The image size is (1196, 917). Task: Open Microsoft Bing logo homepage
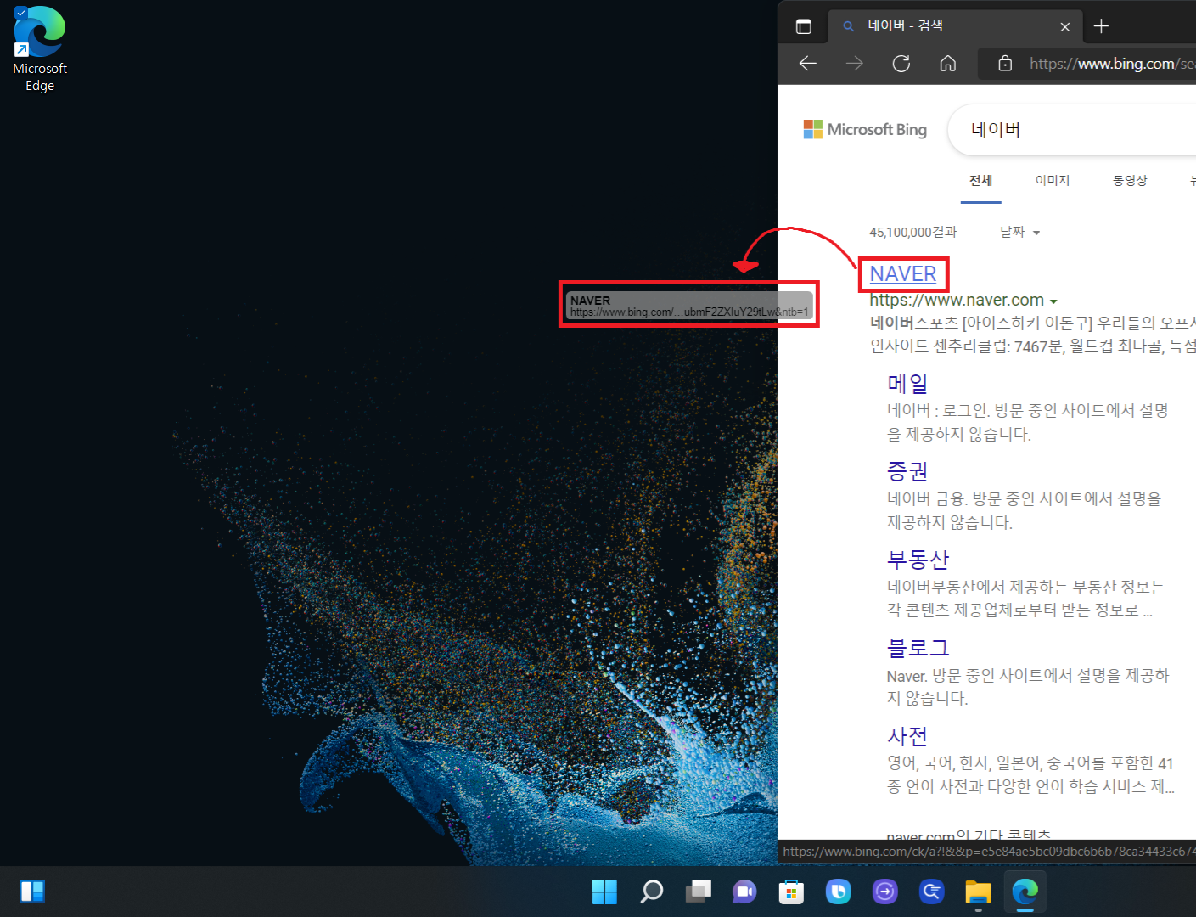pyautogui.click(x=865, y=129)
